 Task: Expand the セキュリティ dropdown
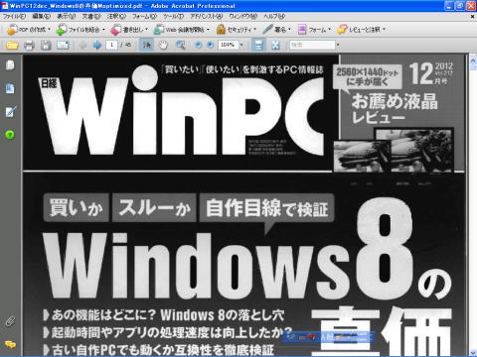254,30
